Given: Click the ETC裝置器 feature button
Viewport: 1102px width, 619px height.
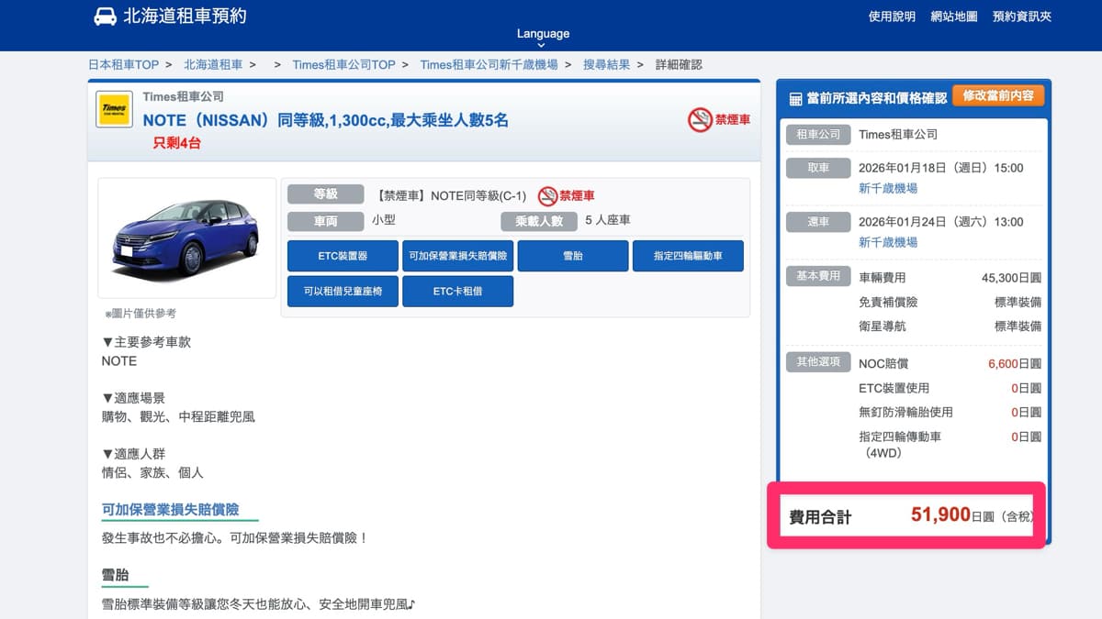Looking at the screenshot, I should [x=343, y=256].
